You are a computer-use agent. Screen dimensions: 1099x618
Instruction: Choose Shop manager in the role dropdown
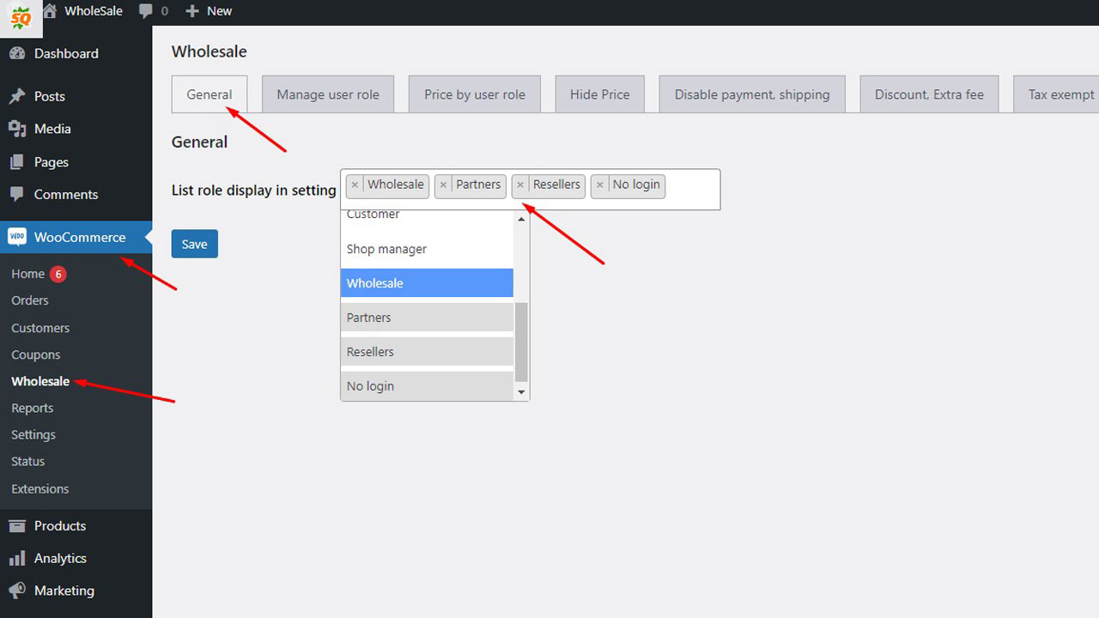coord(427,249)
